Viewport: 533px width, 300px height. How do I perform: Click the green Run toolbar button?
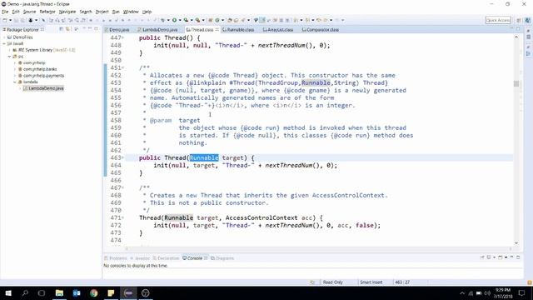coord(174,20)
